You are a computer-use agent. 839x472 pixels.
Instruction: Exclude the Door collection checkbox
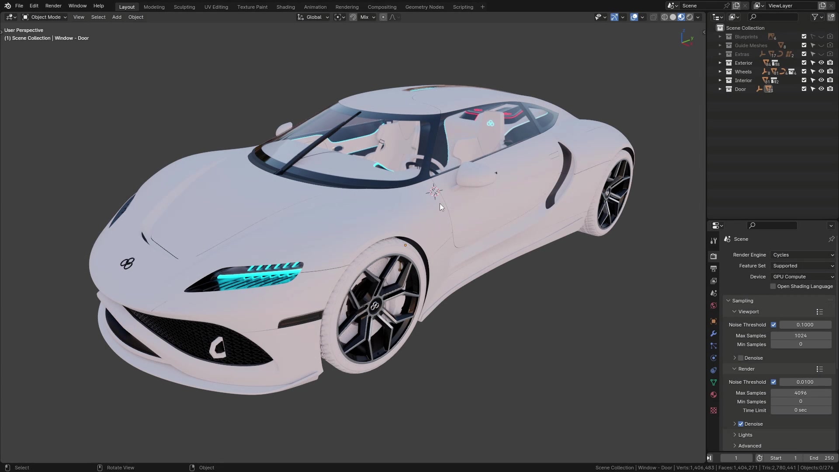pos(804,89)
